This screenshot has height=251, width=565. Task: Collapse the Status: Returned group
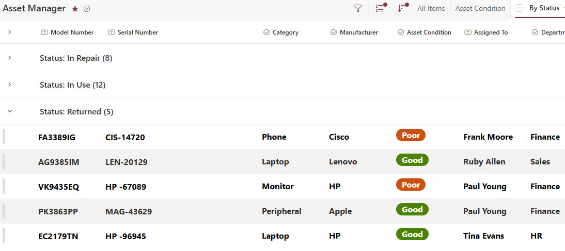coord(10,111)
